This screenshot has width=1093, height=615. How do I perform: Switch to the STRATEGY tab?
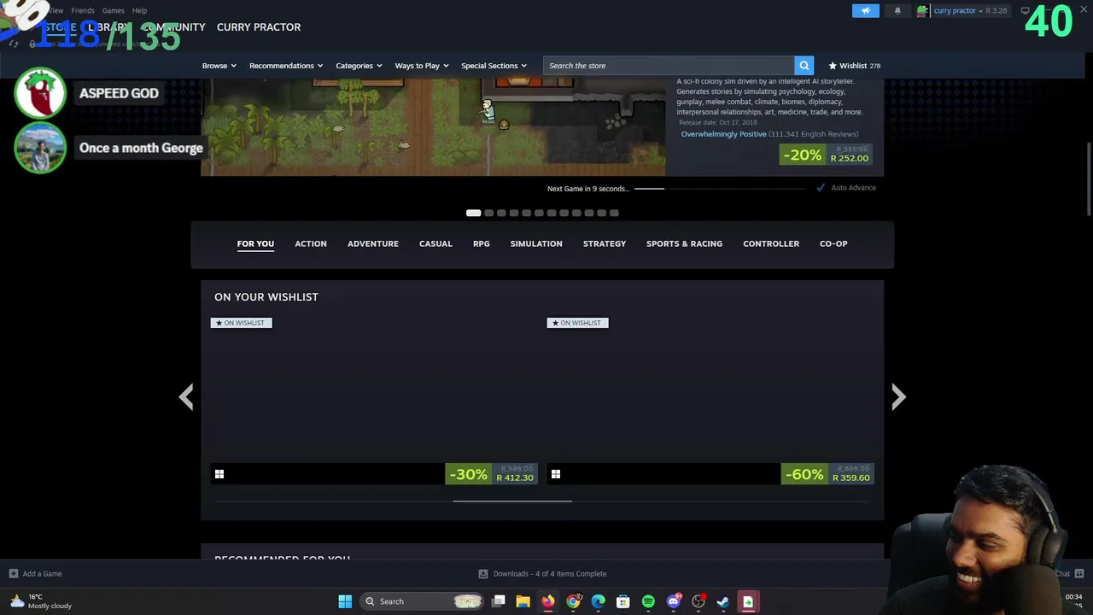[x=605, y=243]
